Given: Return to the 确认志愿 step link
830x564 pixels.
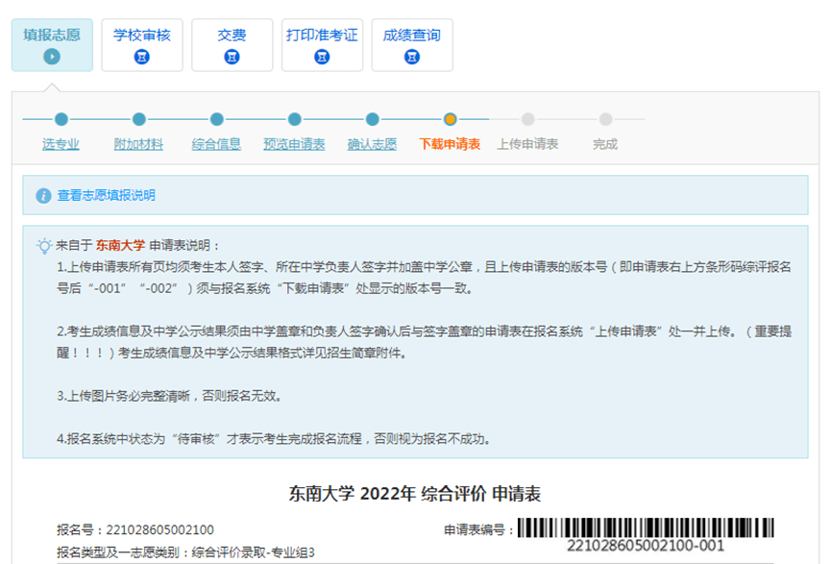Looking at the screenshot, I should pos(372,144).
